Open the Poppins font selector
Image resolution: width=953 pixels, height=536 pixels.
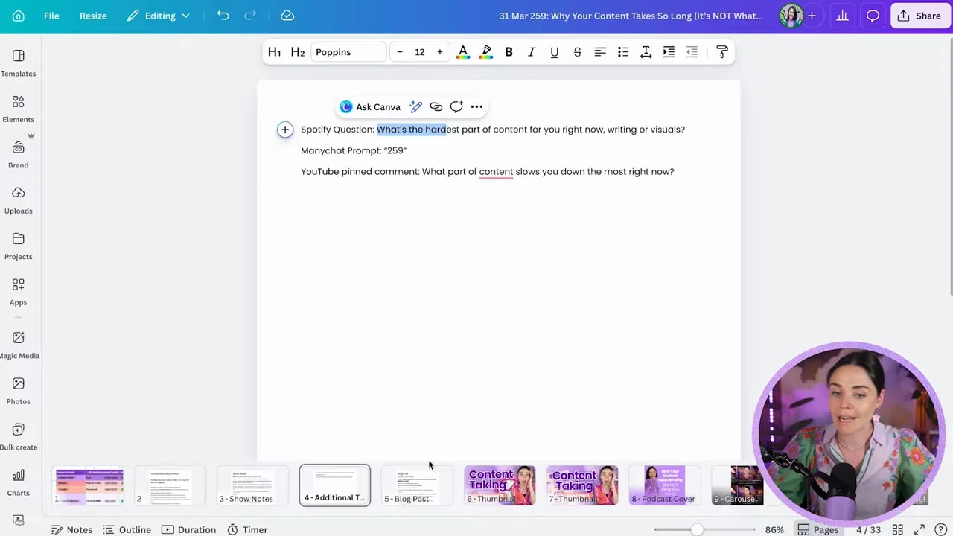point(348,52)
